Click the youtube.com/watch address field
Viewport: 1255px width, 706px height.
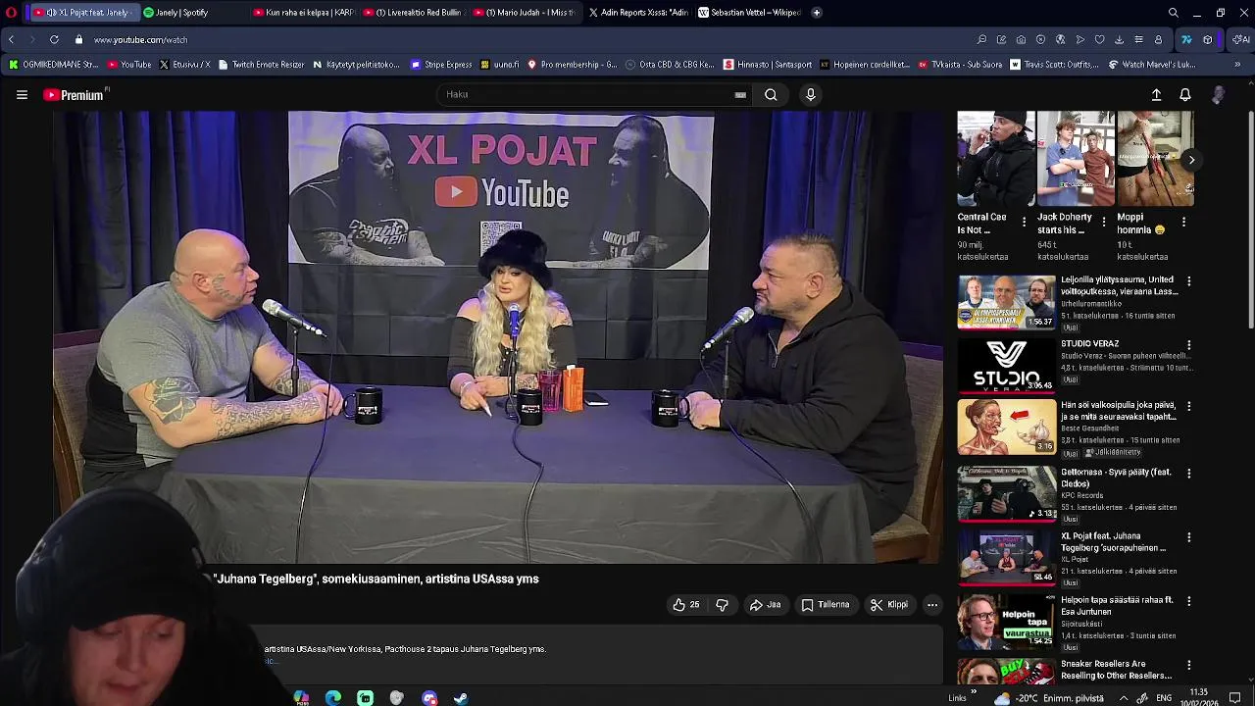point(140,40)
